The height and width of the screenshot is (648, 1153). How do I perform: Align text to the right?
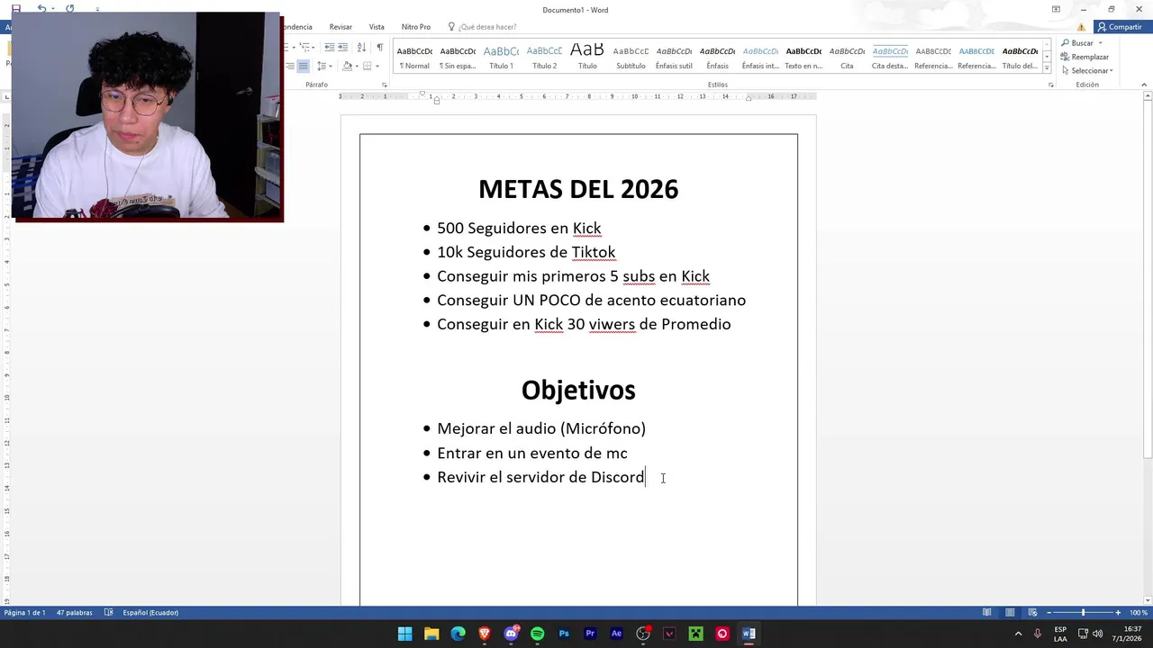pos(290,66)
